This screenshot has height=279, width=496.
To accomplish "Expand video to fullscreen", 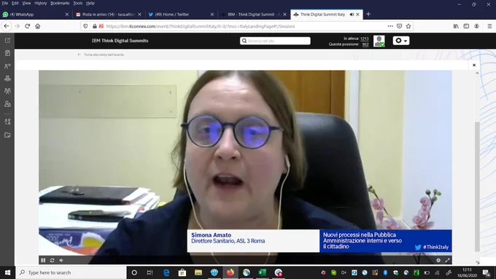I will pyautogui.click(x=448, y=260).
